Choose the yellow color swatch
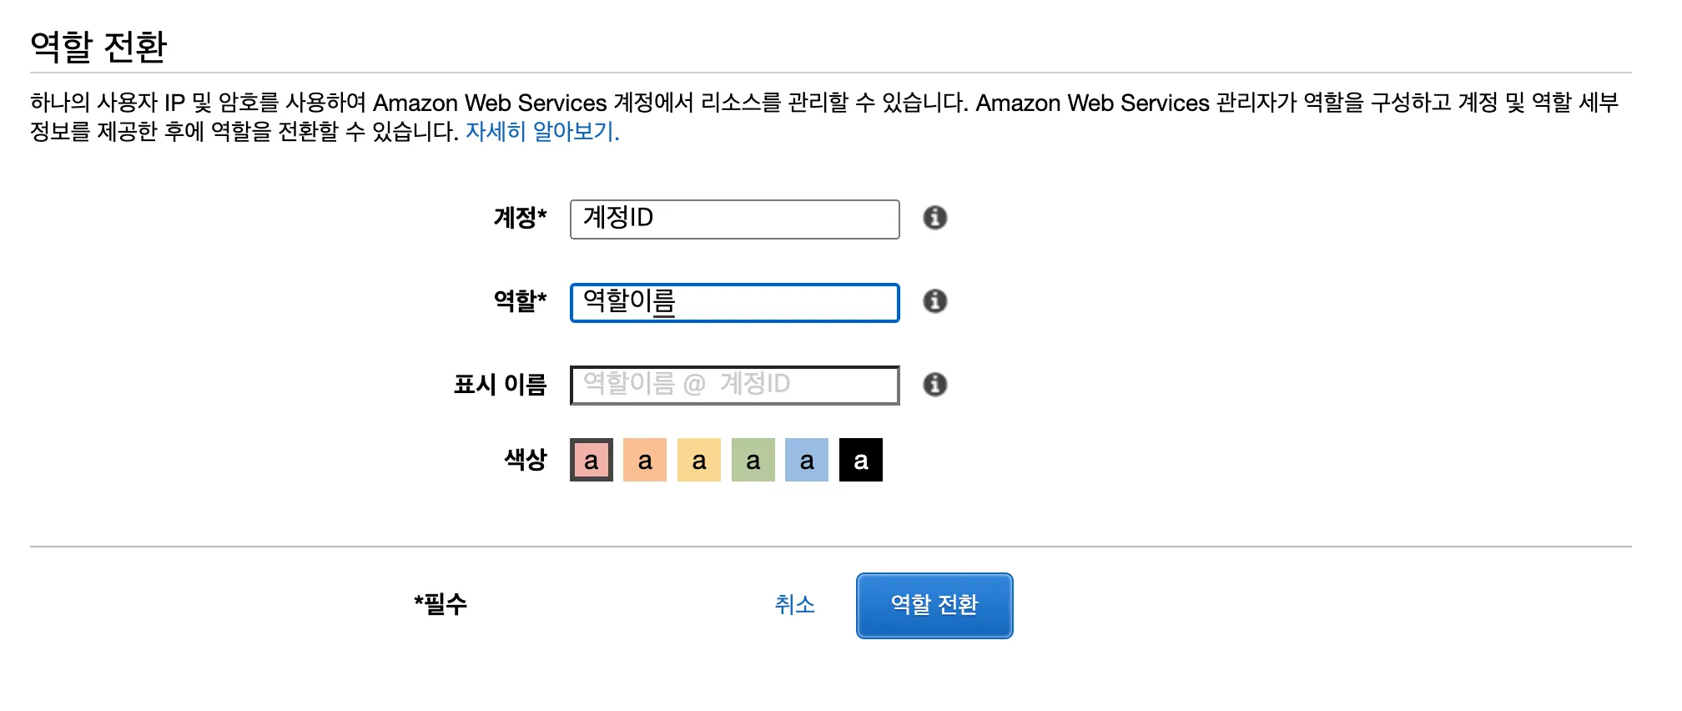 click(699, 460)
